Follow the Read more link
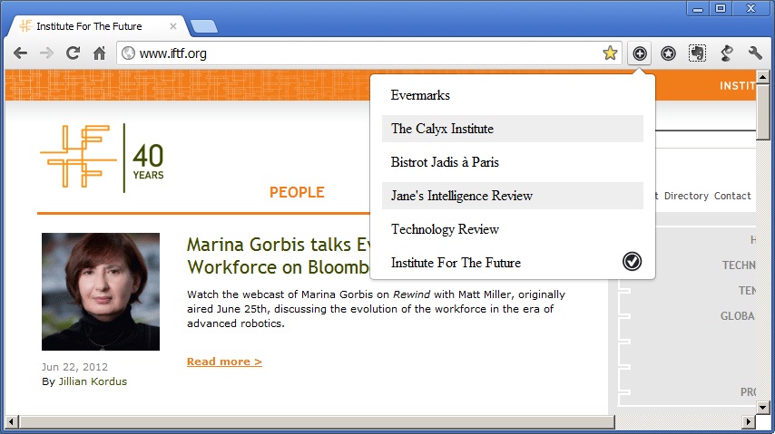Image resolution: width=775 pixels, height=434 pixels. [224, 362]
